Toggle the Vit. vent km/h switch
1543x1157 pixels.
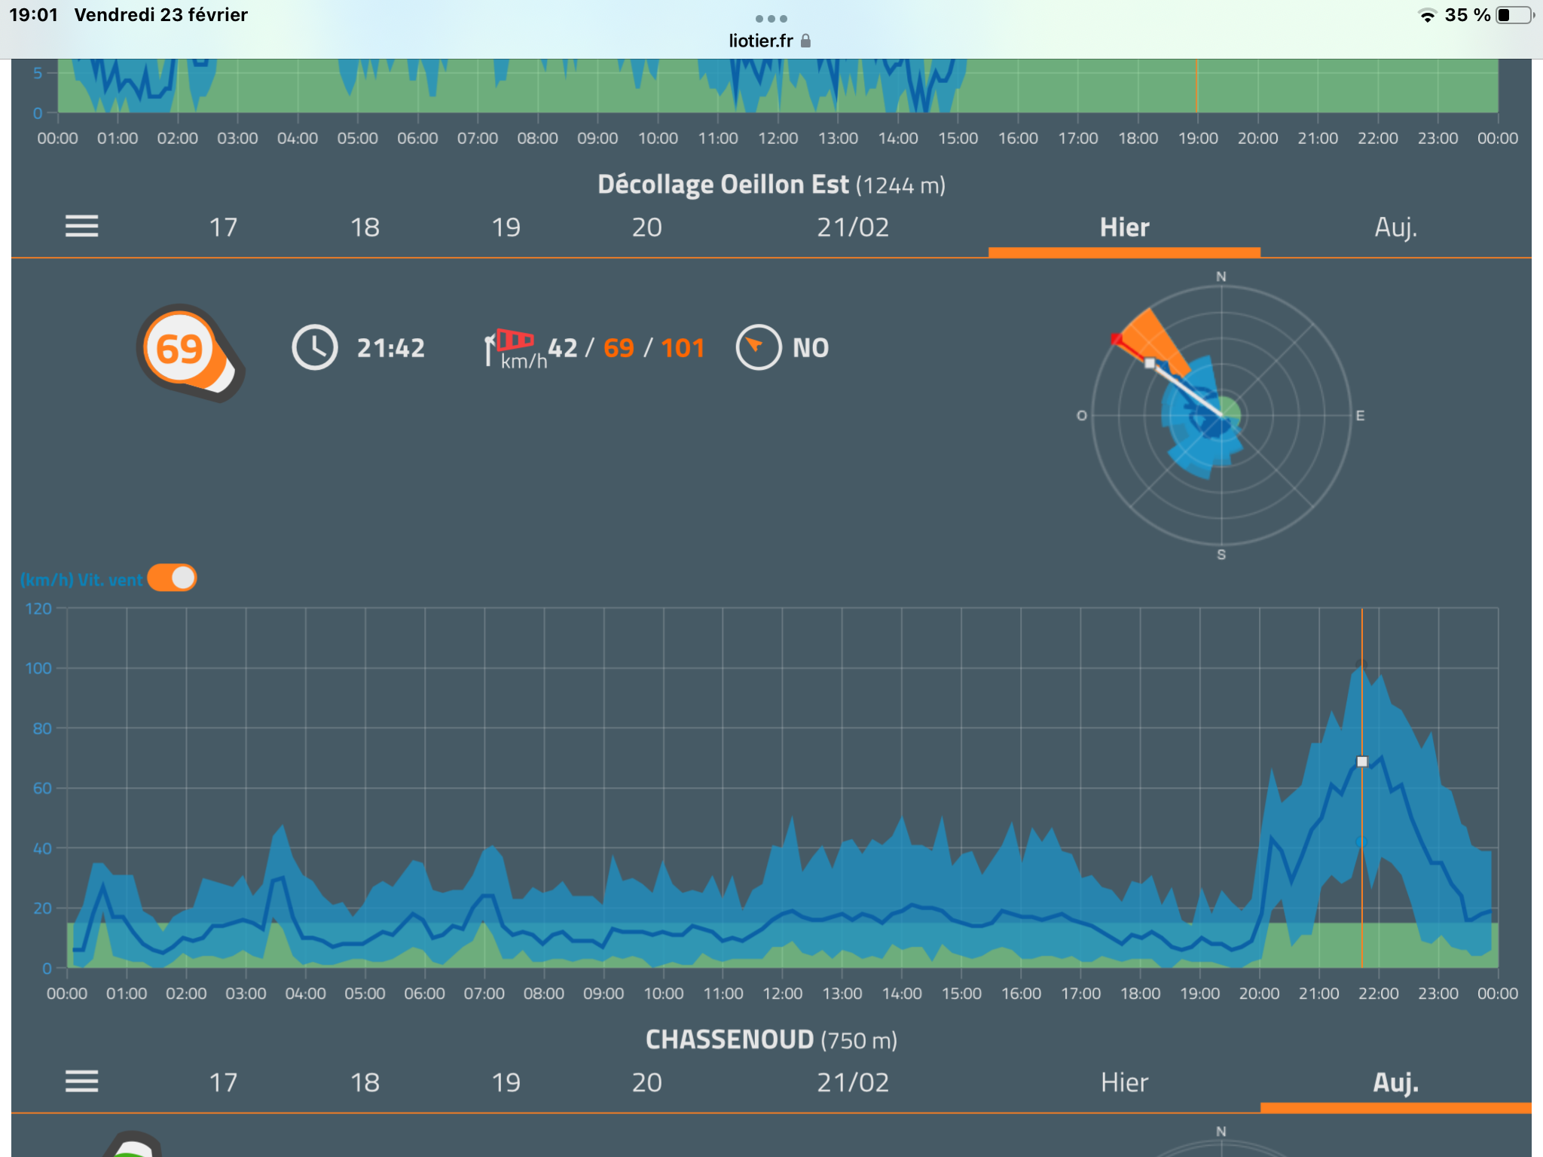(x=173, y=578)
